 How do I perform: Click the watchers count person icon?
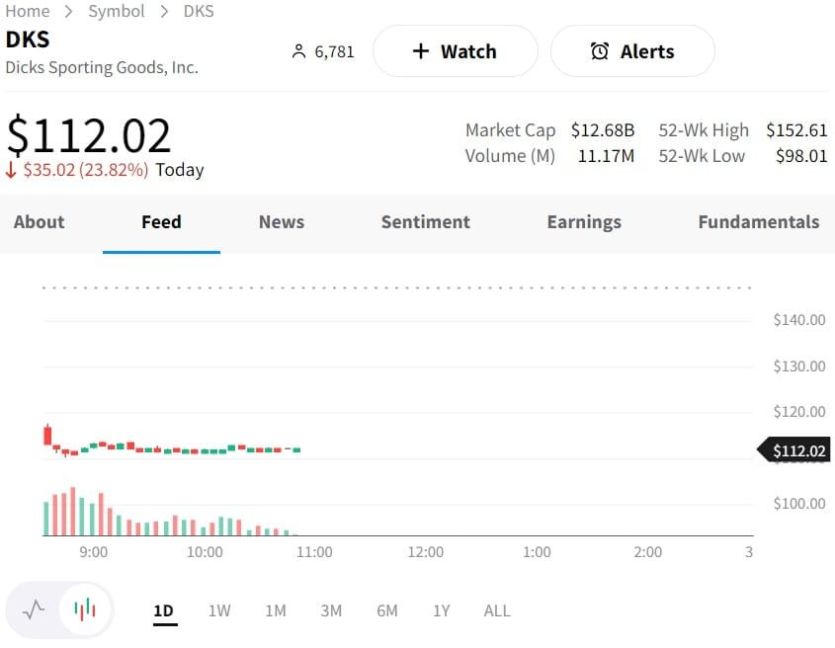coord(299,51)
